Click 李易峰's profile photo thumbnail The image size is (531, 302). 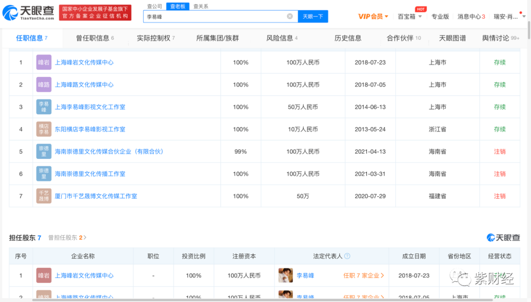[x=287, y=275]
